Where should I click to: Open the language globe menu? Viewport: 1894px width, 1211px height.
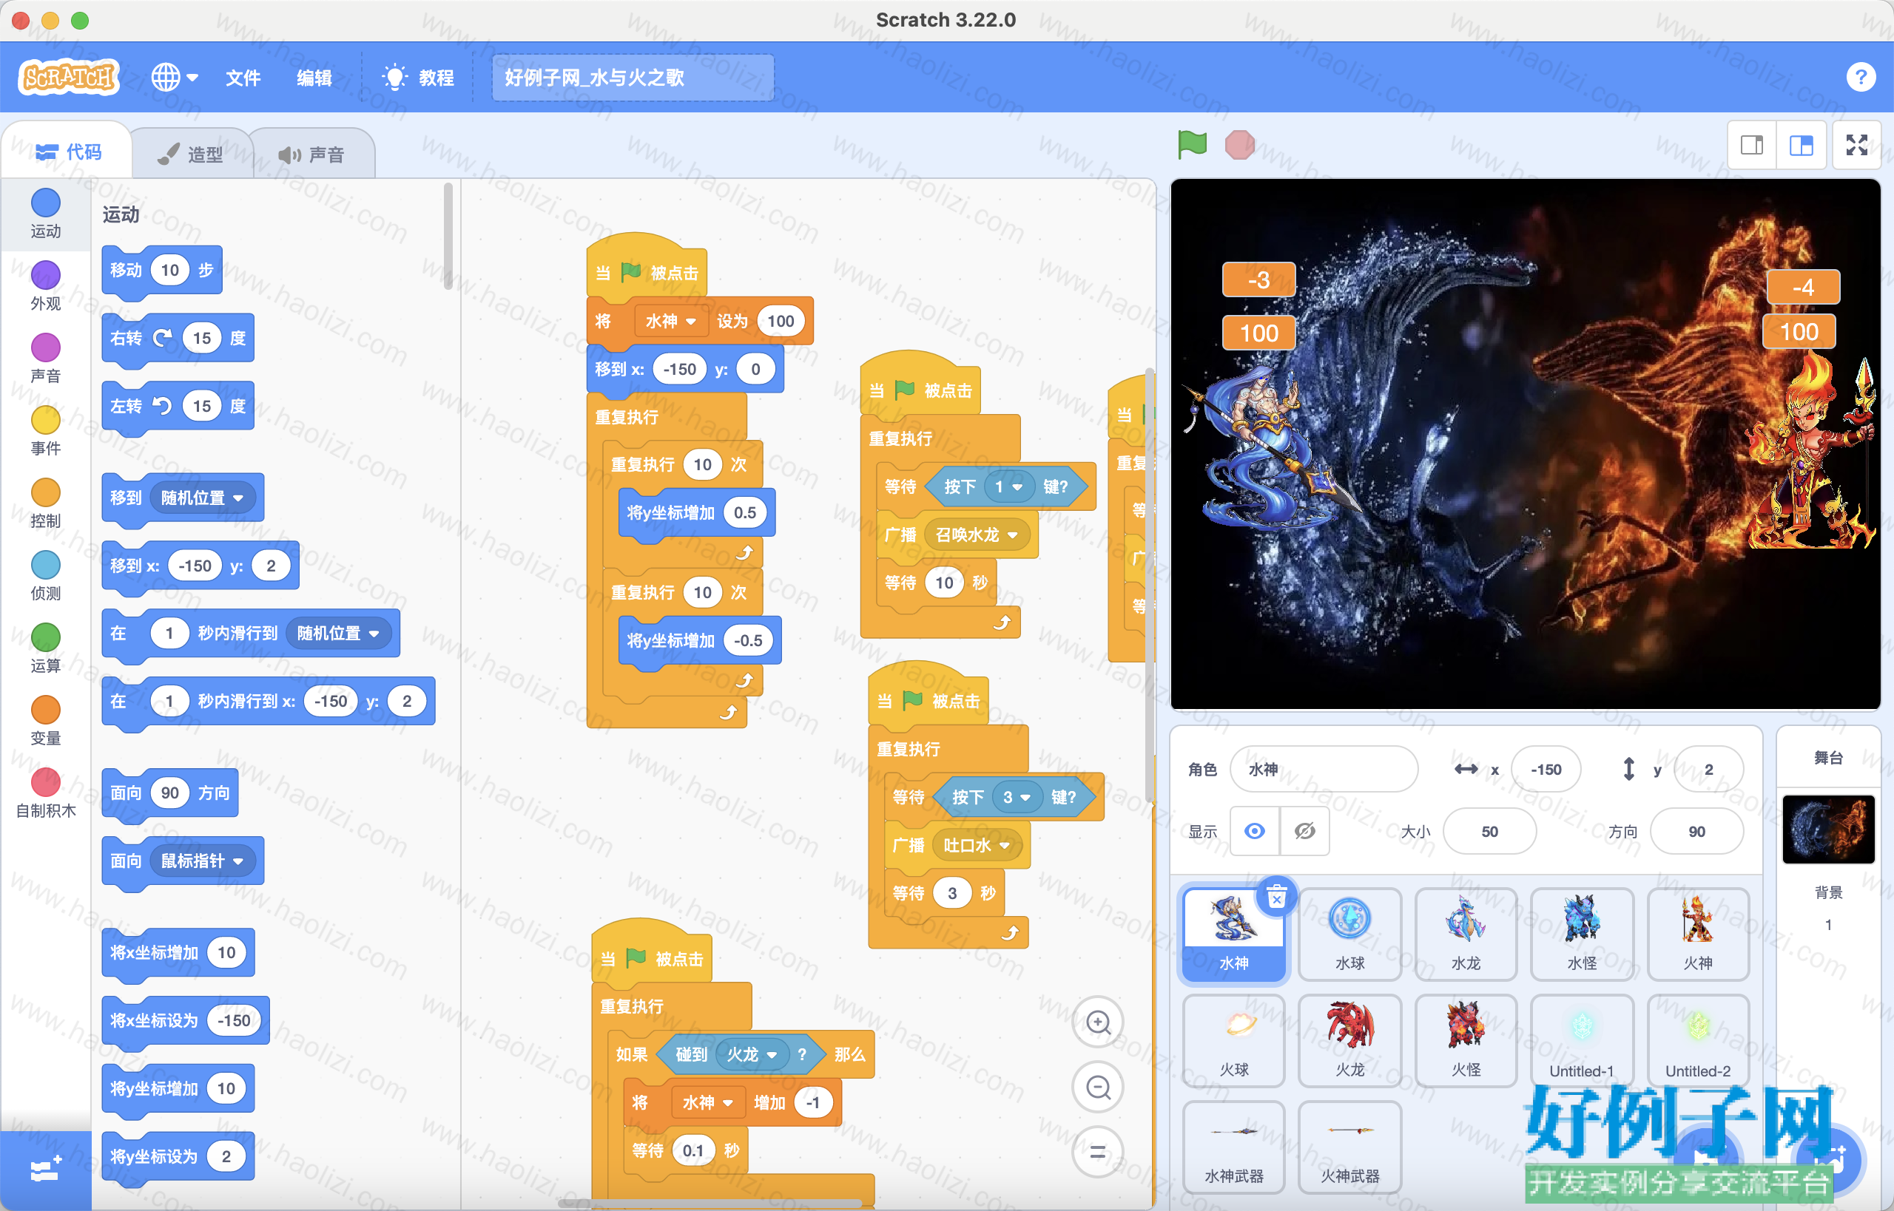(x=175, y=77)
